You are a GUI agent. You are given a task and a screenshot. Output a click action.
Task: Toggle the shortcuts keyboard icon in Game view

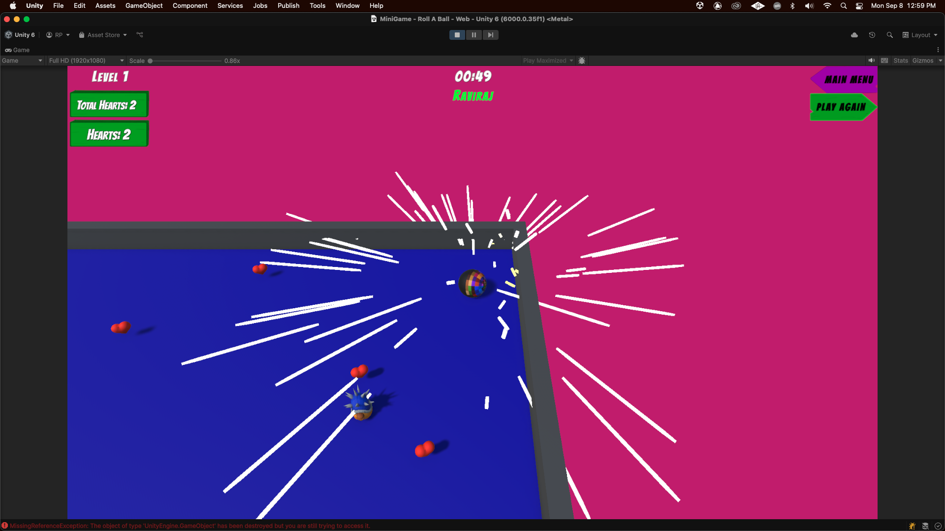(x=884, y=60)
